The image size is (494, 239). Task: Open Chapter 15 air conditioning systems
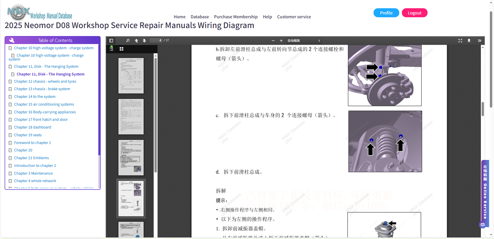click(44, 104)
